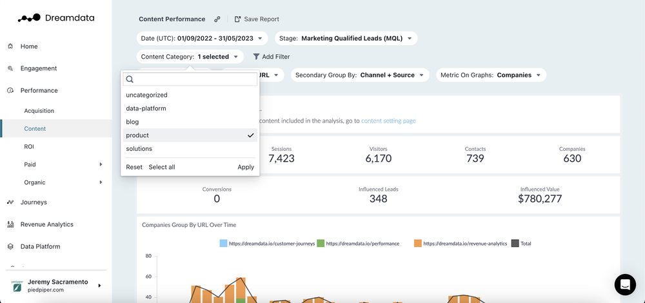
Task: Open Engagement section
Action: pos(39,68)
